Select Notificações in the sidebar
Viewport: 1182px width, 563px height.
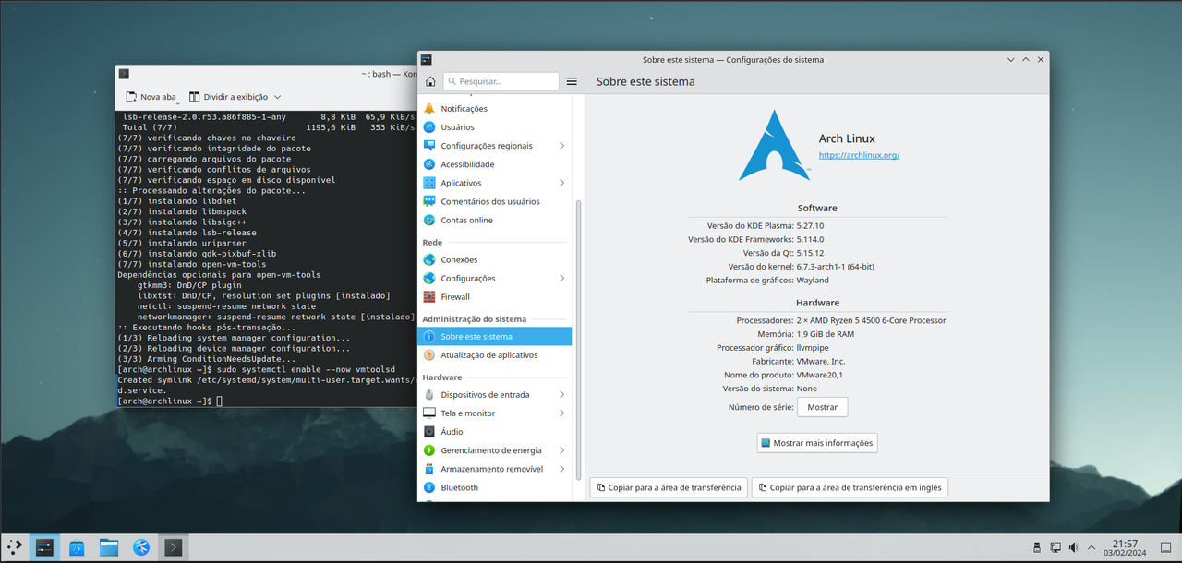pos(496,109)
